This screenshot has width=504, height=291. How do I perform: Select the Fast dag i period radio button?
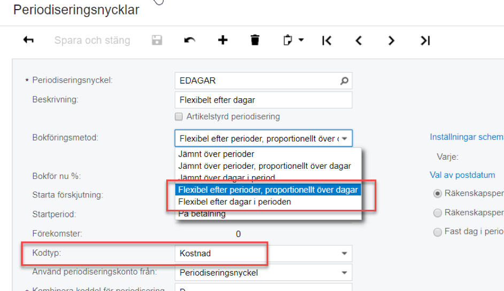pos(438,232)
